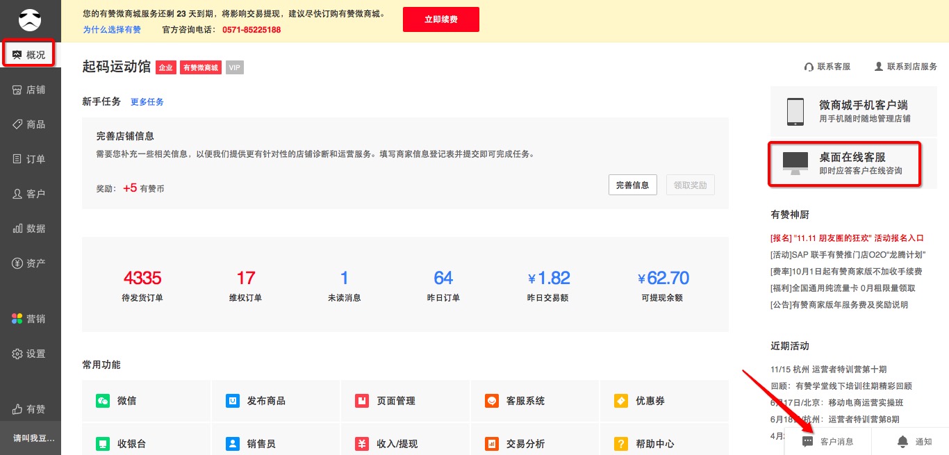The image size is (949, 455).
Task: Select 客户 in the sidebar
Action: 30,194
